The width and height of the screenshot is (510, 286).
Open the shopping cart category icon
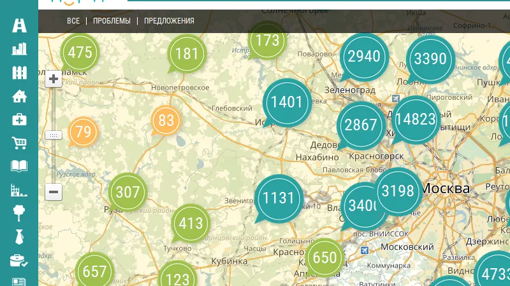(19, 142)
